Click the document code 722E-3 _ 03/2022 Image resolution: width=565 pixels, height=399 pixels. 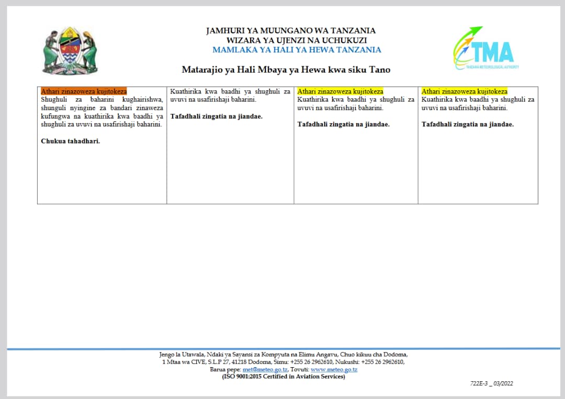[491, 383]
